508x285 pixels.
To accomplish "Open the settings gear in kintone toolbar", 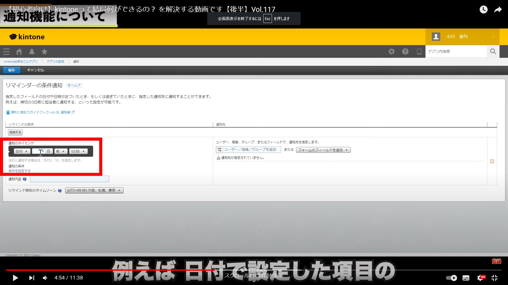I will (392, 51).
